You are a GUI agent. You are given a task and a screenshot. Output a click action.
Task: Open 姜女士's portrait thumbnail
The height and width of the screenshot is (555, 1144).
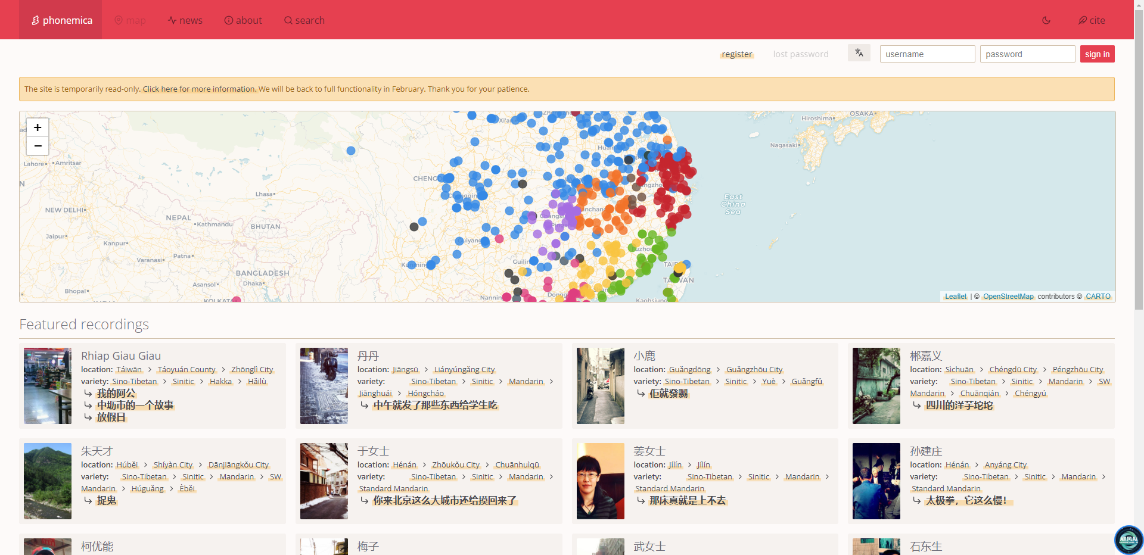tap(601, 481)
